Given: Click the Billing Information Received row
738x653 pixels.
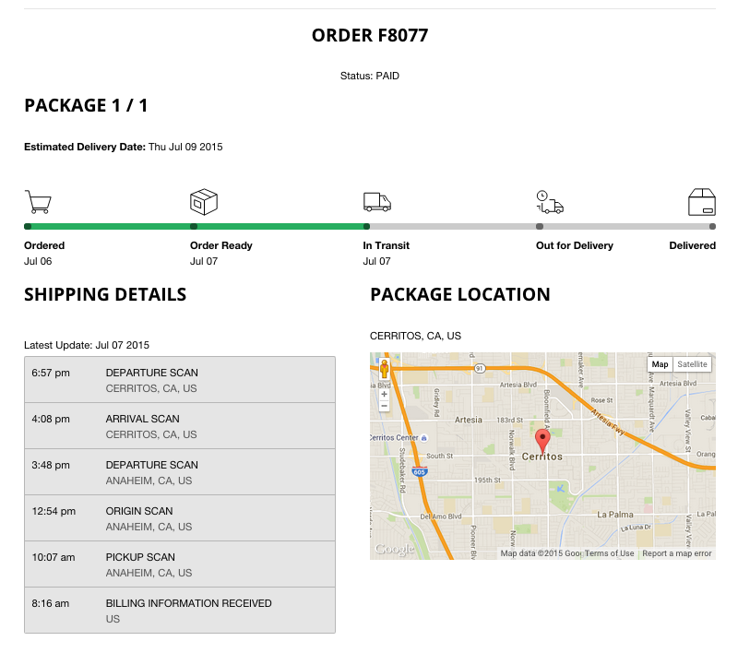Looking at the screenshot, I should (180, 611).
